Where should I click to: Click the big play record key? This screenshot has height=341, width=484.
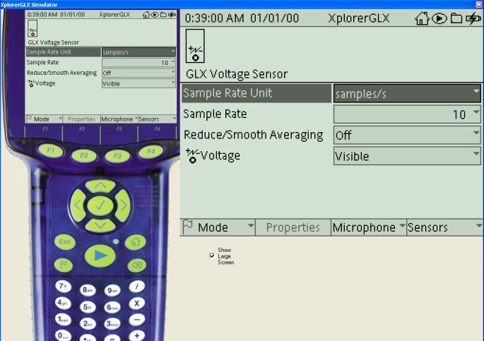tap(100, 256)
